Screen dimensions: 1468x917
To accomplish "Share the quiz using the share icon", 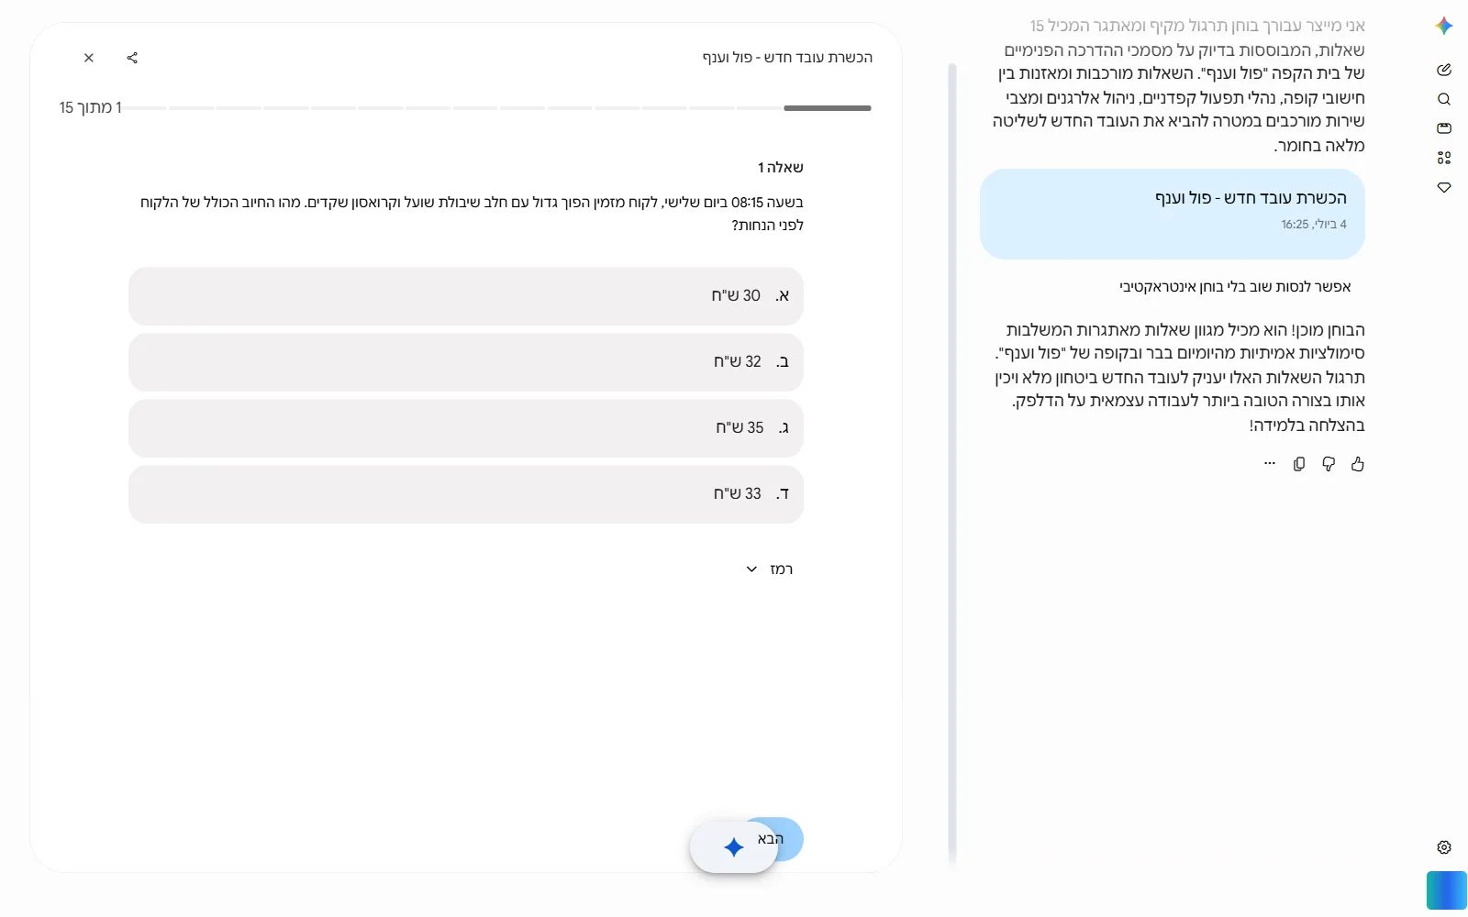I will (x=132, y=58).
